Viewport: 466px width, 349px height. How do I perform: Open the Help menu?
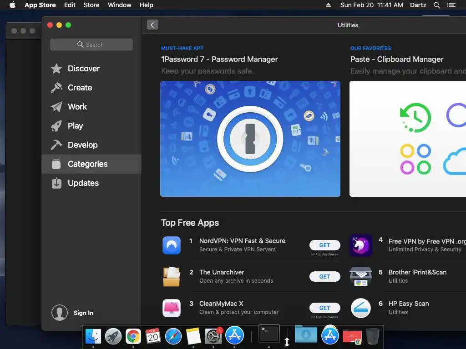coord(147,5)
